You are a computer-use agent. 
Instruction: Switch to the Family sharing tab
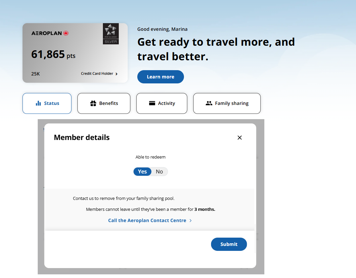coord(227,103)
